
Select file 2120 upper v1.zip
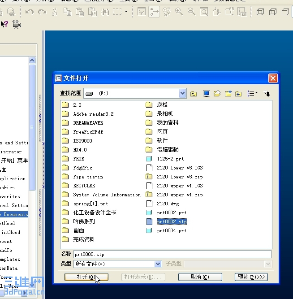click(180, 195)
